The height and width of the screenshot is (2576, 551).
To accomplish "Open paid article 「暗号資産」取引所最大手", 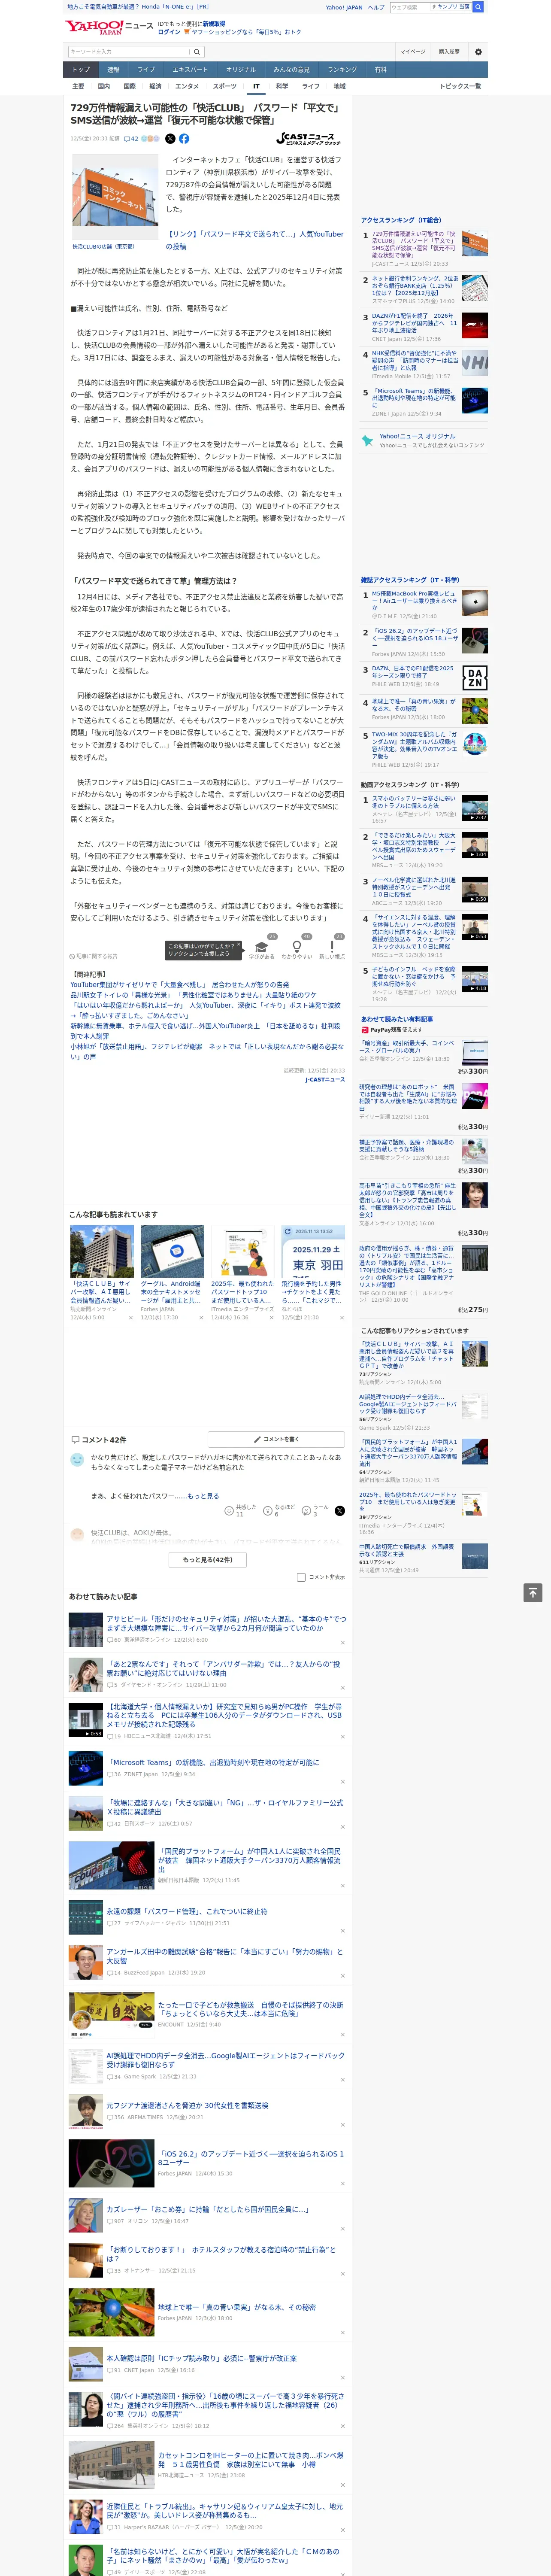I will pyautogui.click(x=407, y=1047).
